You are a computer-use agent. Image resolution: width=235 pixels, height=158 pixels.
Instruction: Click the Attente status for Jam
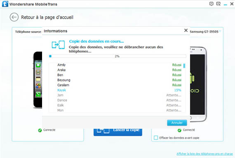(x=174, y=95)
